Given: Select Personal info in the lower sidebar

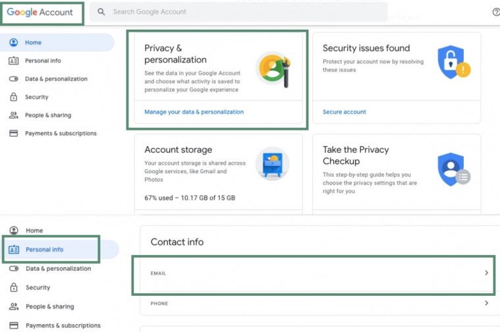Looking at the screenshot, I should 45,250.
